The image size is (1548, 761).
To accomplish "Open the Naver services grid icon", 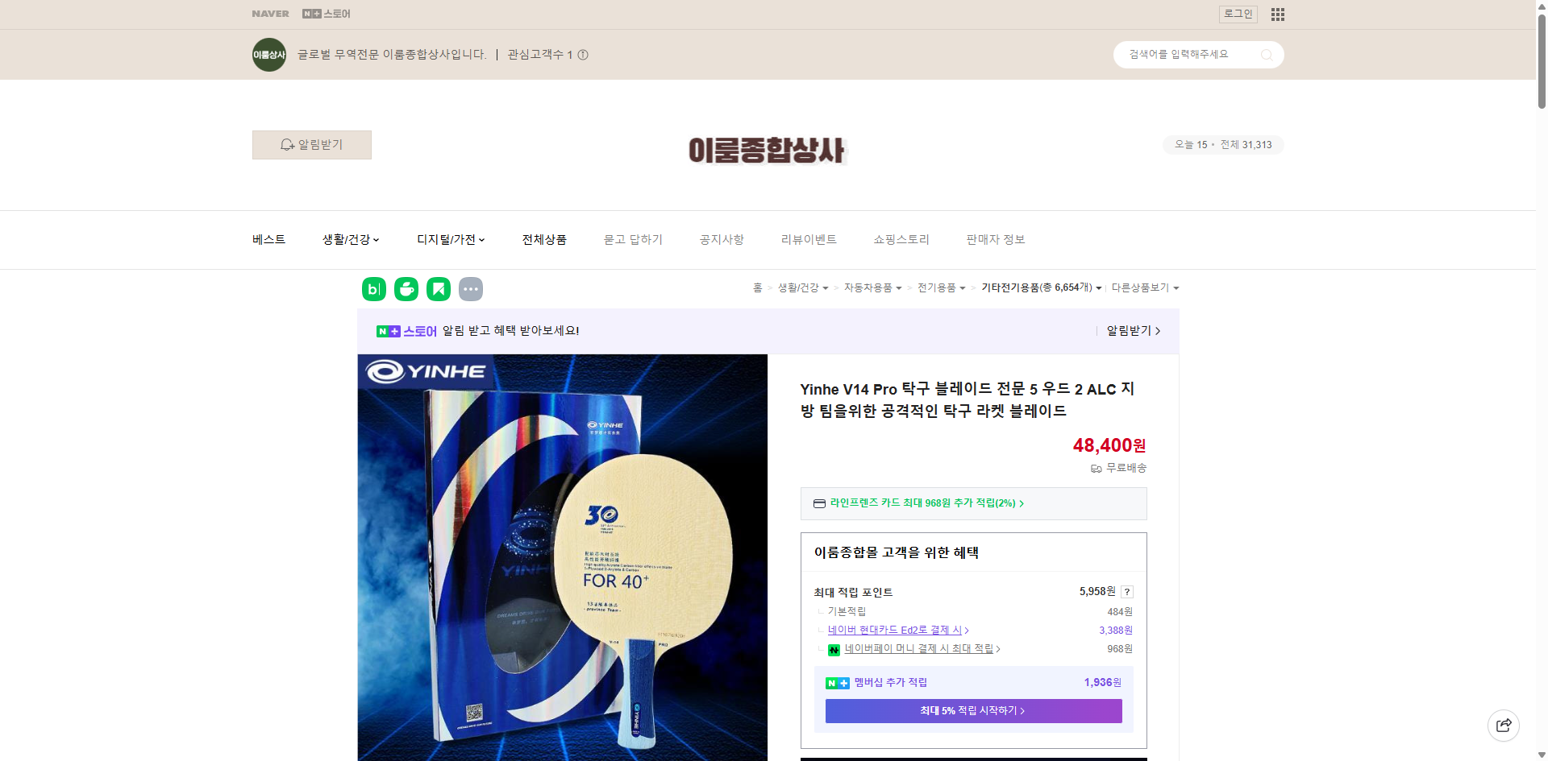I will [1277, 14].
